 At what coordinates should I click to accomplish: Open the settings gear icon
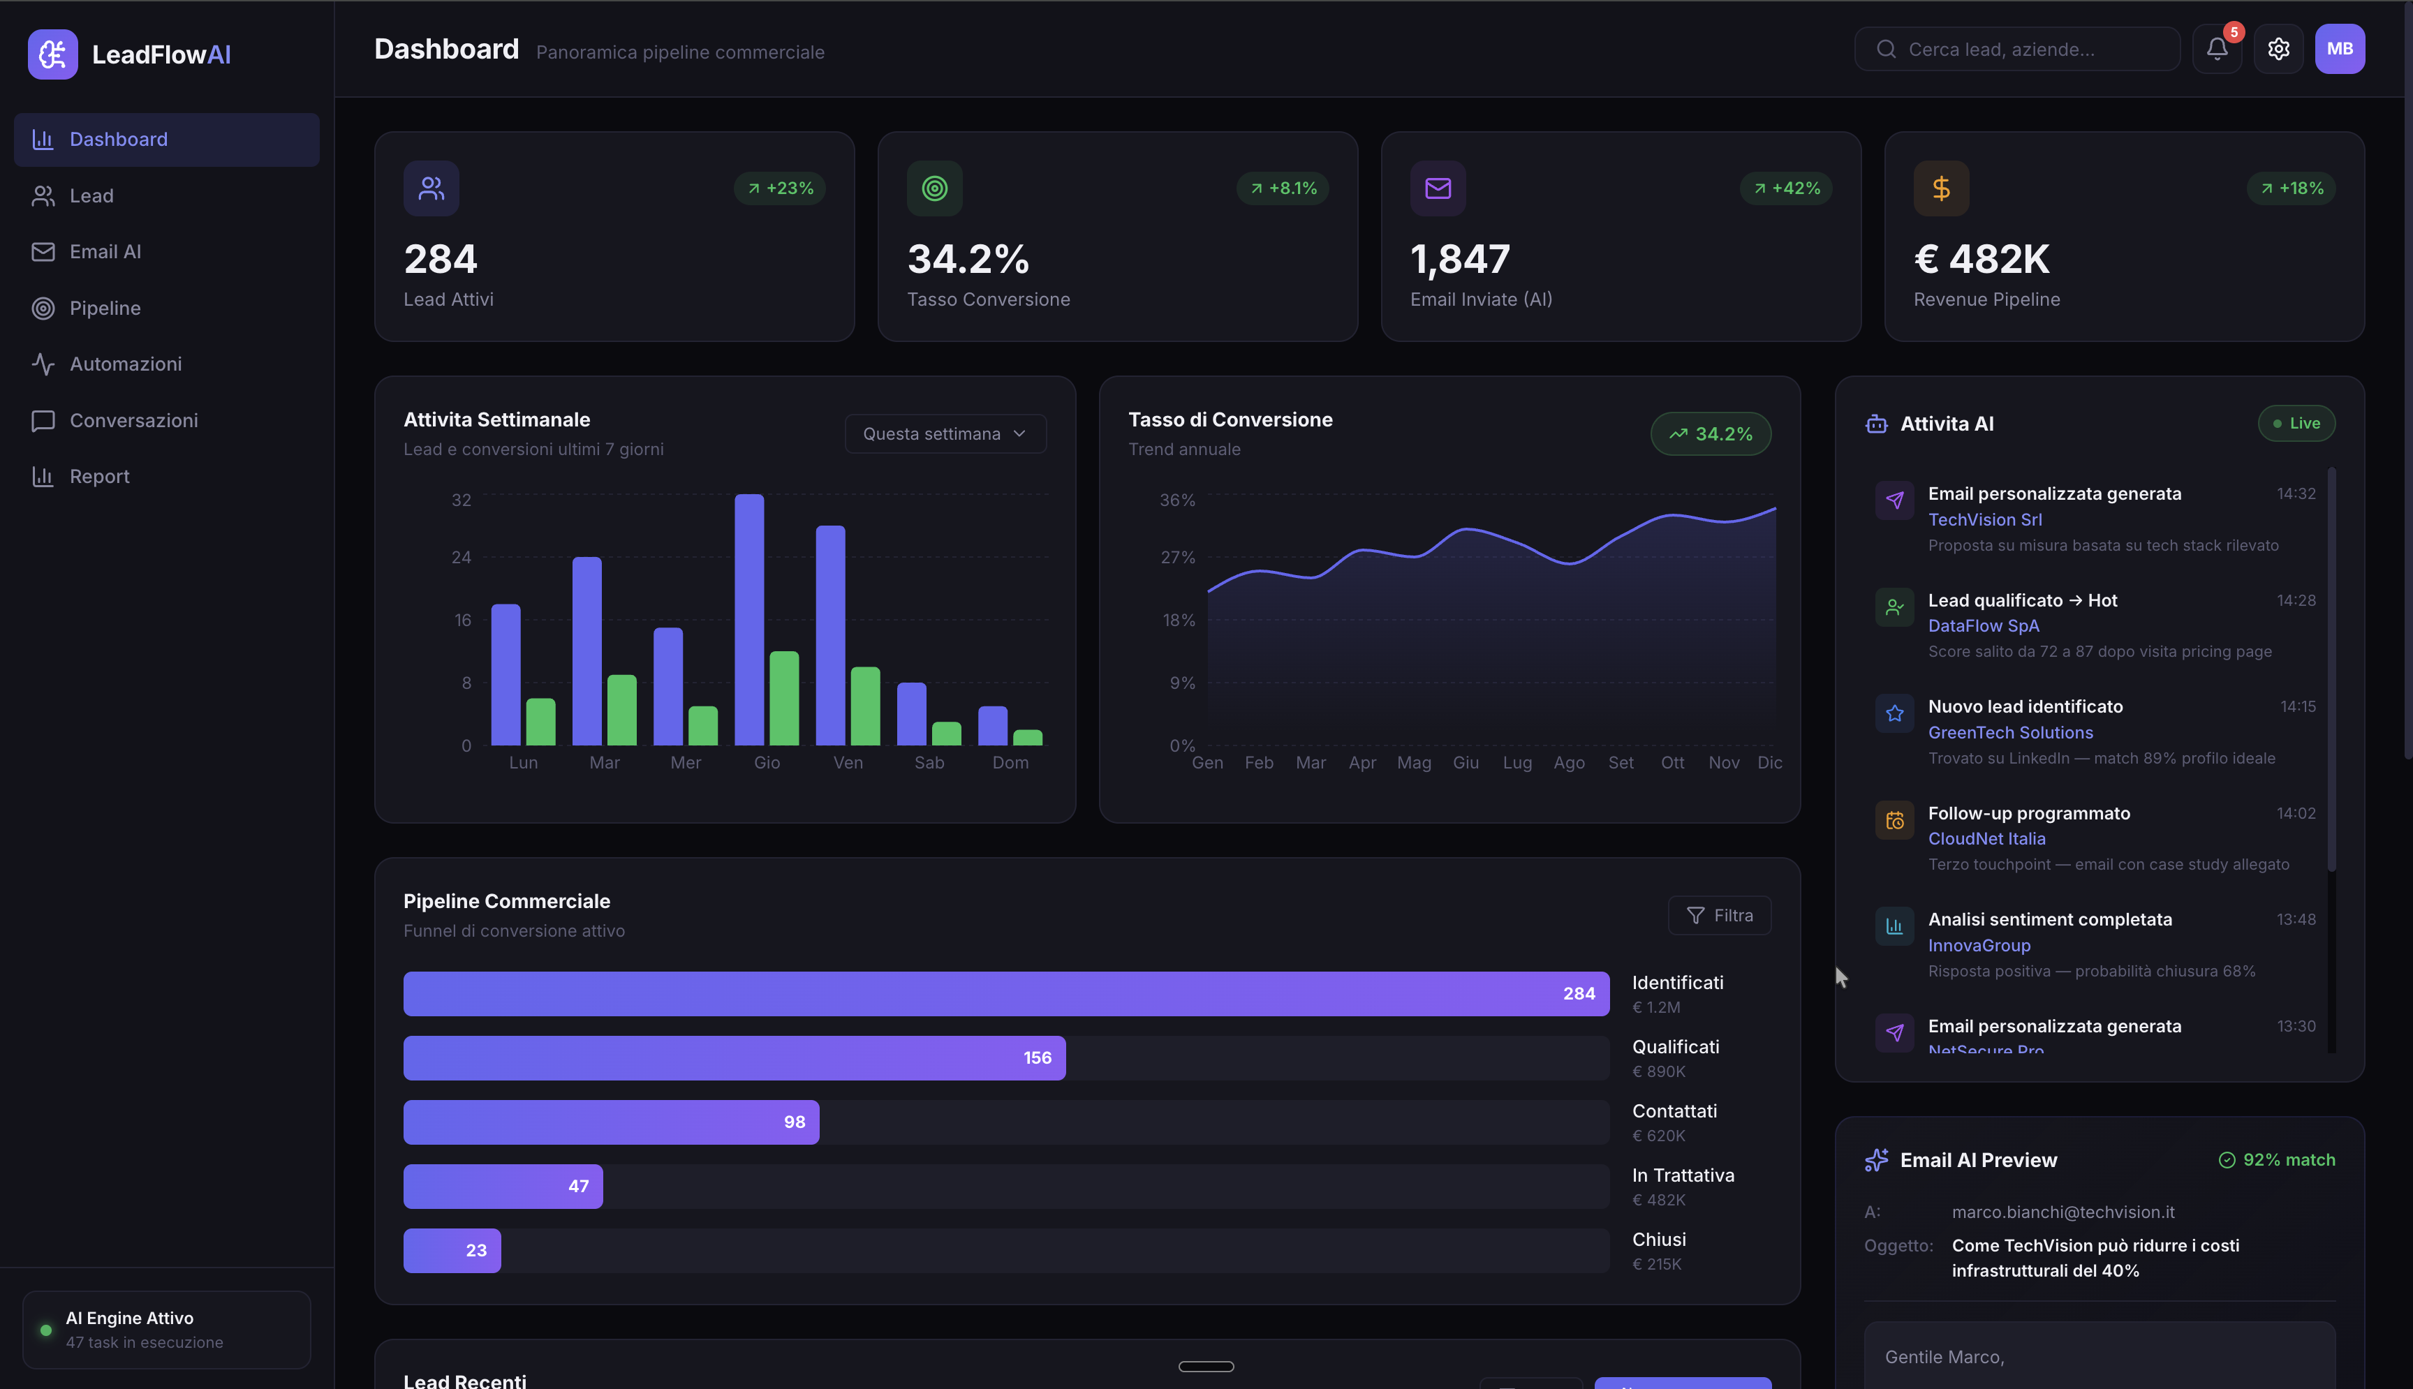point(2278,49)
